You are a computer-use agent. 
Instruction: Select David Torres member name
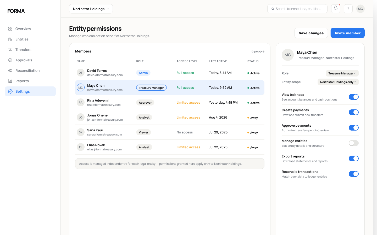click(x=97, y=71)
